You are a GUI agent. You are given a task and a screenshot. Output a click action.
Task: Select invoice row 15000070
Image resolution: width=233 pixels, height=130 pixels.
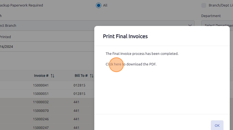point(47,111)
